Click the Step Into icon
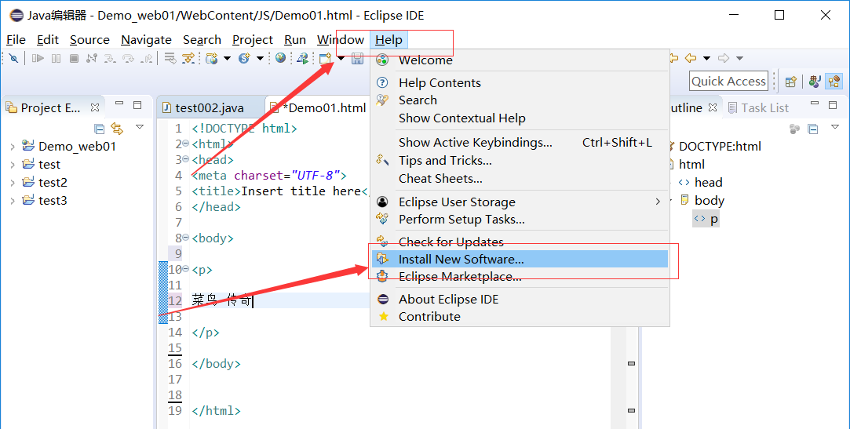850x429 pixels. 110,58
